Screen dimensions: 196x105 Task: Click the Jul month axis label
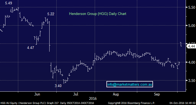pos(76,94)
